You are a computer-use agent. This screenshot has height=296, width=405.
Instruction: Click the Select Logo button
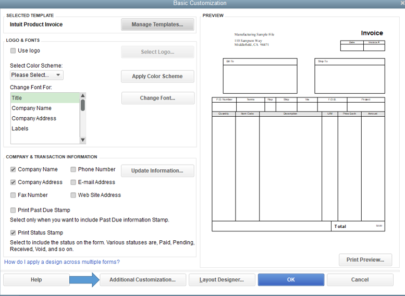pyautogui.click(x=157, y=52)
